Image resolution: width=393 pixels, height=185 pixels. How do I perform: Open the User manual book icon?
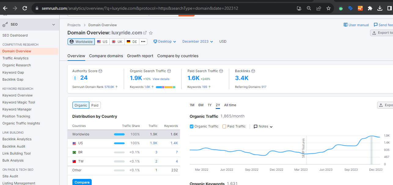click(x=346, y=25)
